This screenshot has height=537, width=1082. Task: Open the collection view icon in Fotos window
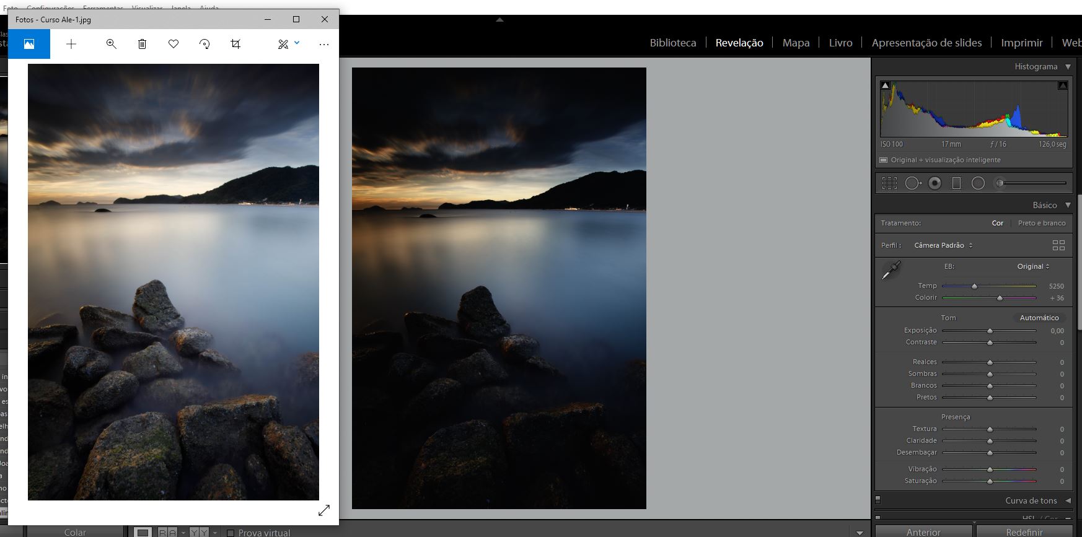(29, 44)
